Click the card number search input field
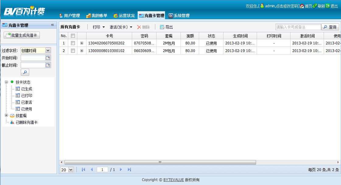This screenshot has width=341, height=185. (298, 27)
